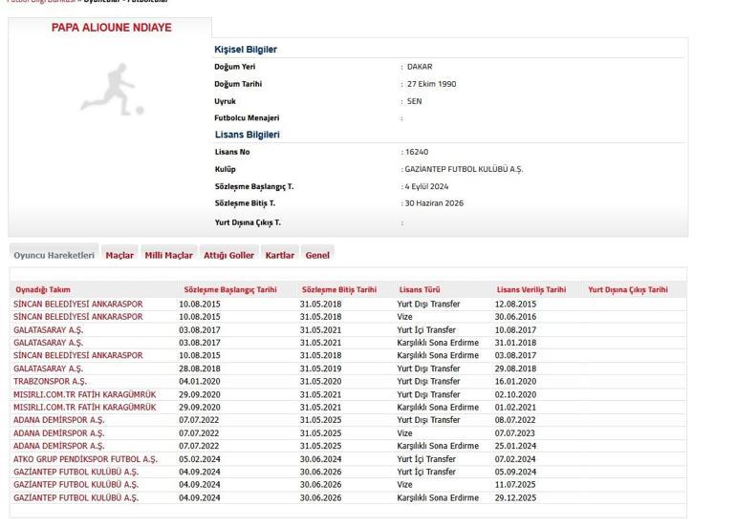This screenshot has height=526, width=736.
Task: Click the player silhouette photo placeholder
Action: coord(112,90)
